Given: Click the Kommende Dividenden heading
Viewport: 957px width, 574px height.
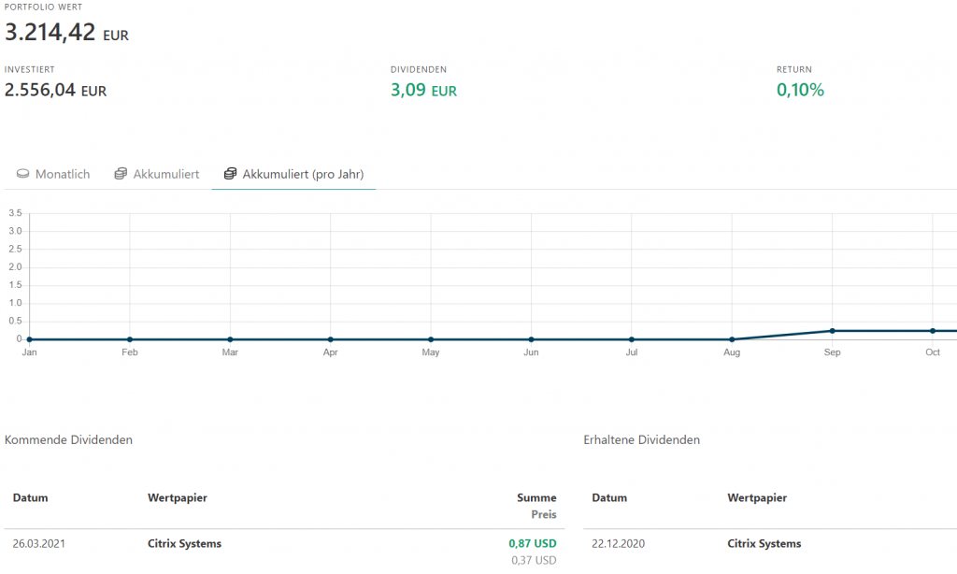Looking at the screenshot, I should pyautogui.click(x=68, y=440).
